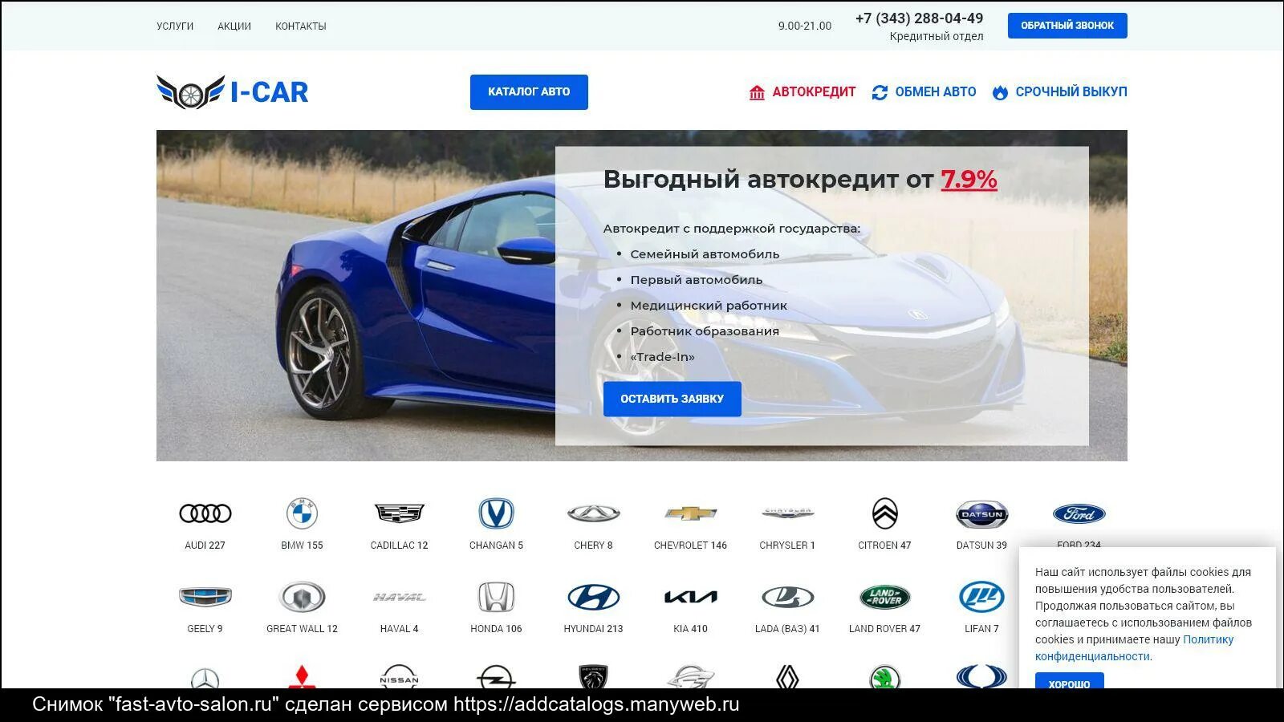1284x722 pixels.
Task: Click the Обратный звонок button
Action: click(x=1067, y=26)
